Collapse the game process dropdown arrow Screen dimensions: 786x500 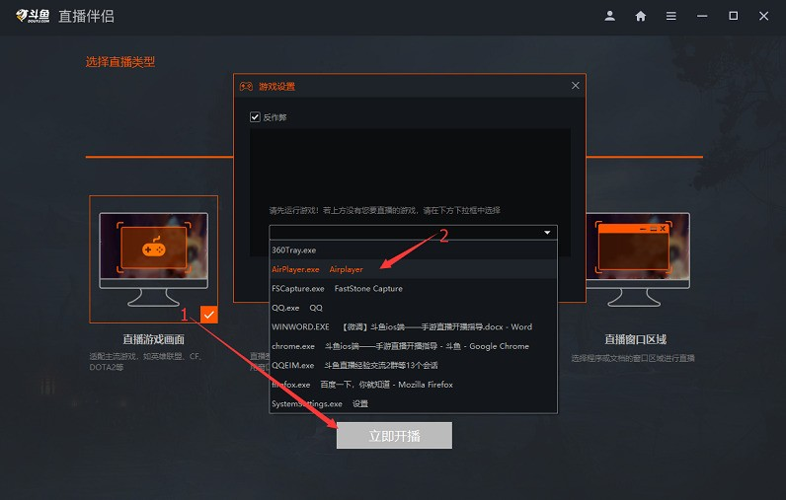(547, 233)
